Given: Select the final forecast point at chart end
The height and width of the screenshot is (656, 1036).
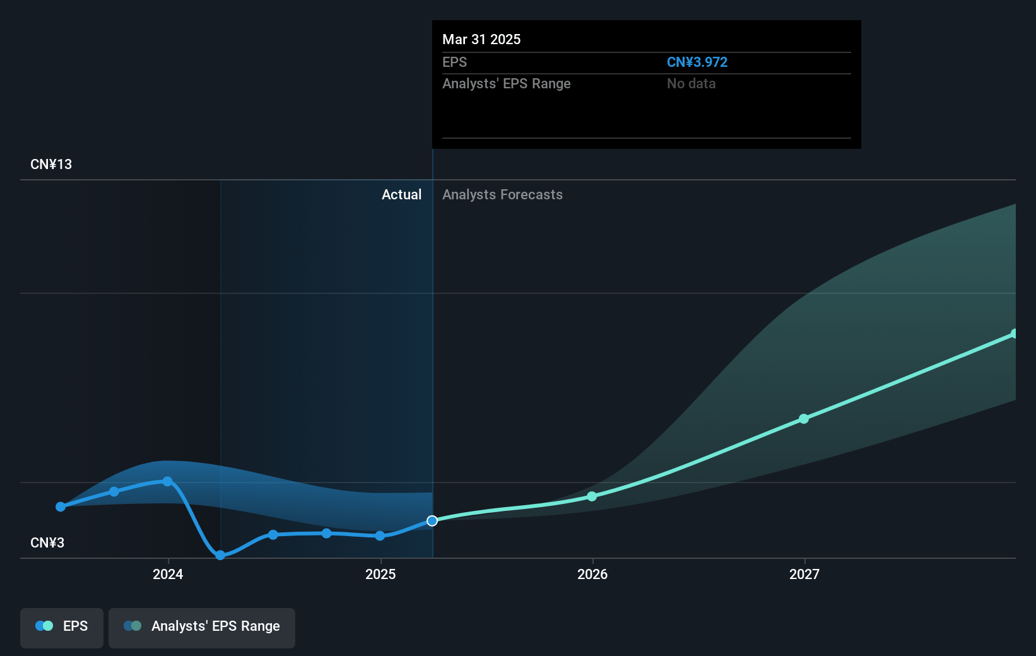Looking at the screenshot, I should [1014, 334].
